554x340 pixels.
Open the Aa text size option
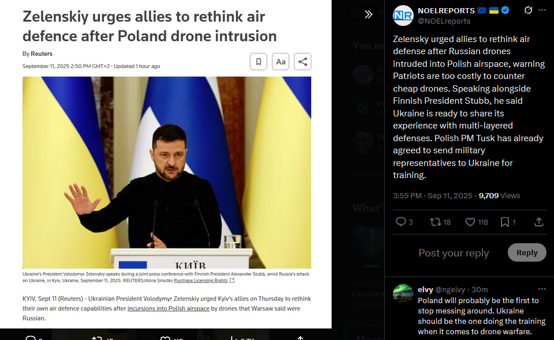click(x=281, y=62)
